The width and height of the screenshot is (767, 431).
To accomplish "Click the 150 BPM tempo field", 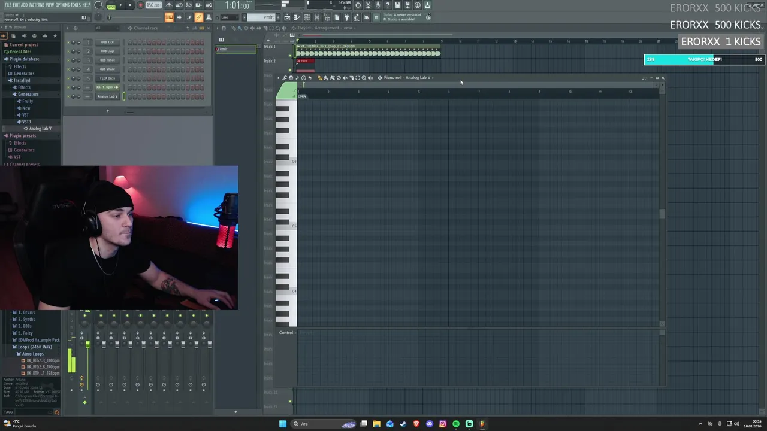I will (x=153, y=5).
